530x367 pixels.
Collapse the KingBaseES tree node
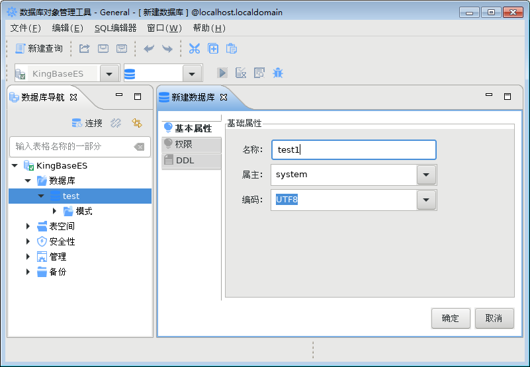click(x=15, y=165)
